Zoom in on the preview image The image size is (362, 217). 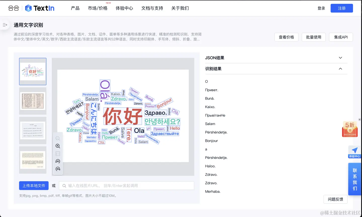(58, 146)
